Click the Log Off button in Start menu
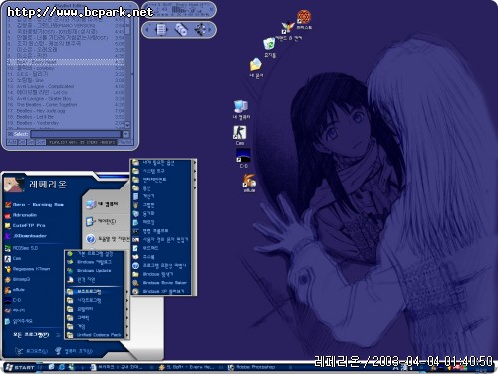This screenshot has height=374, width=498. click(32, 351)
